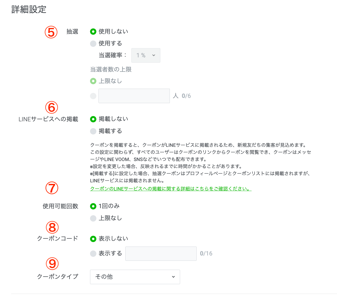
Task: Click the winner count limit input field
Action: tap(134, 96)
